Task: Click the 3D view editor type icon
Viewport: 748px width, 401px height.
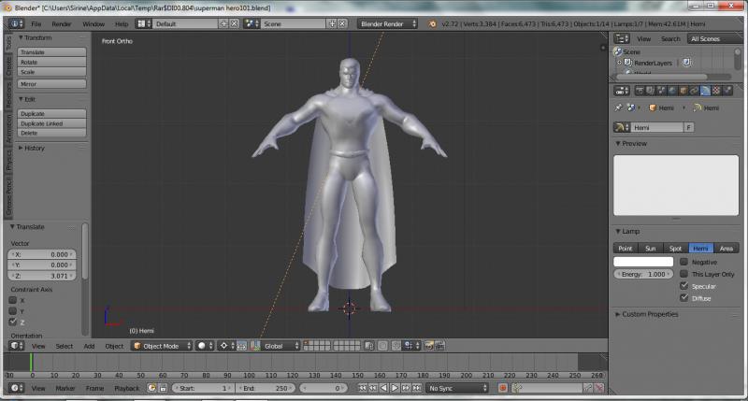Action: [x=14, y=346]
